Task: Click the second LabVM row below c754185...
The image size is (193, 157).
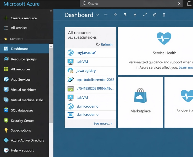Action: point(90,98)
